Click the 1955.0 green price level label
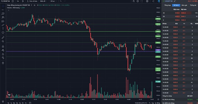The width and height of the screenshot is (198, 104). click(x=158, y=19)
